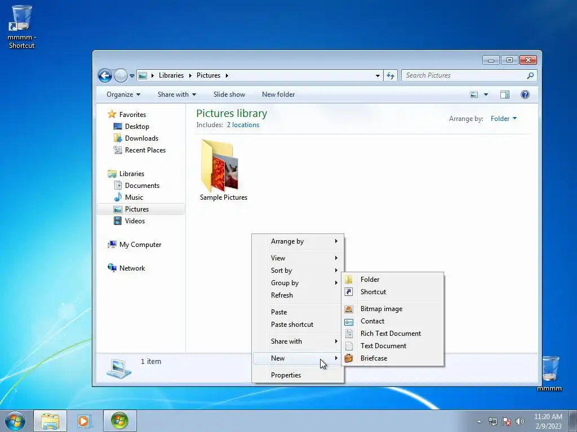Click the Windows Start orb button
577x432 pixels.
[x=15, y=421]
